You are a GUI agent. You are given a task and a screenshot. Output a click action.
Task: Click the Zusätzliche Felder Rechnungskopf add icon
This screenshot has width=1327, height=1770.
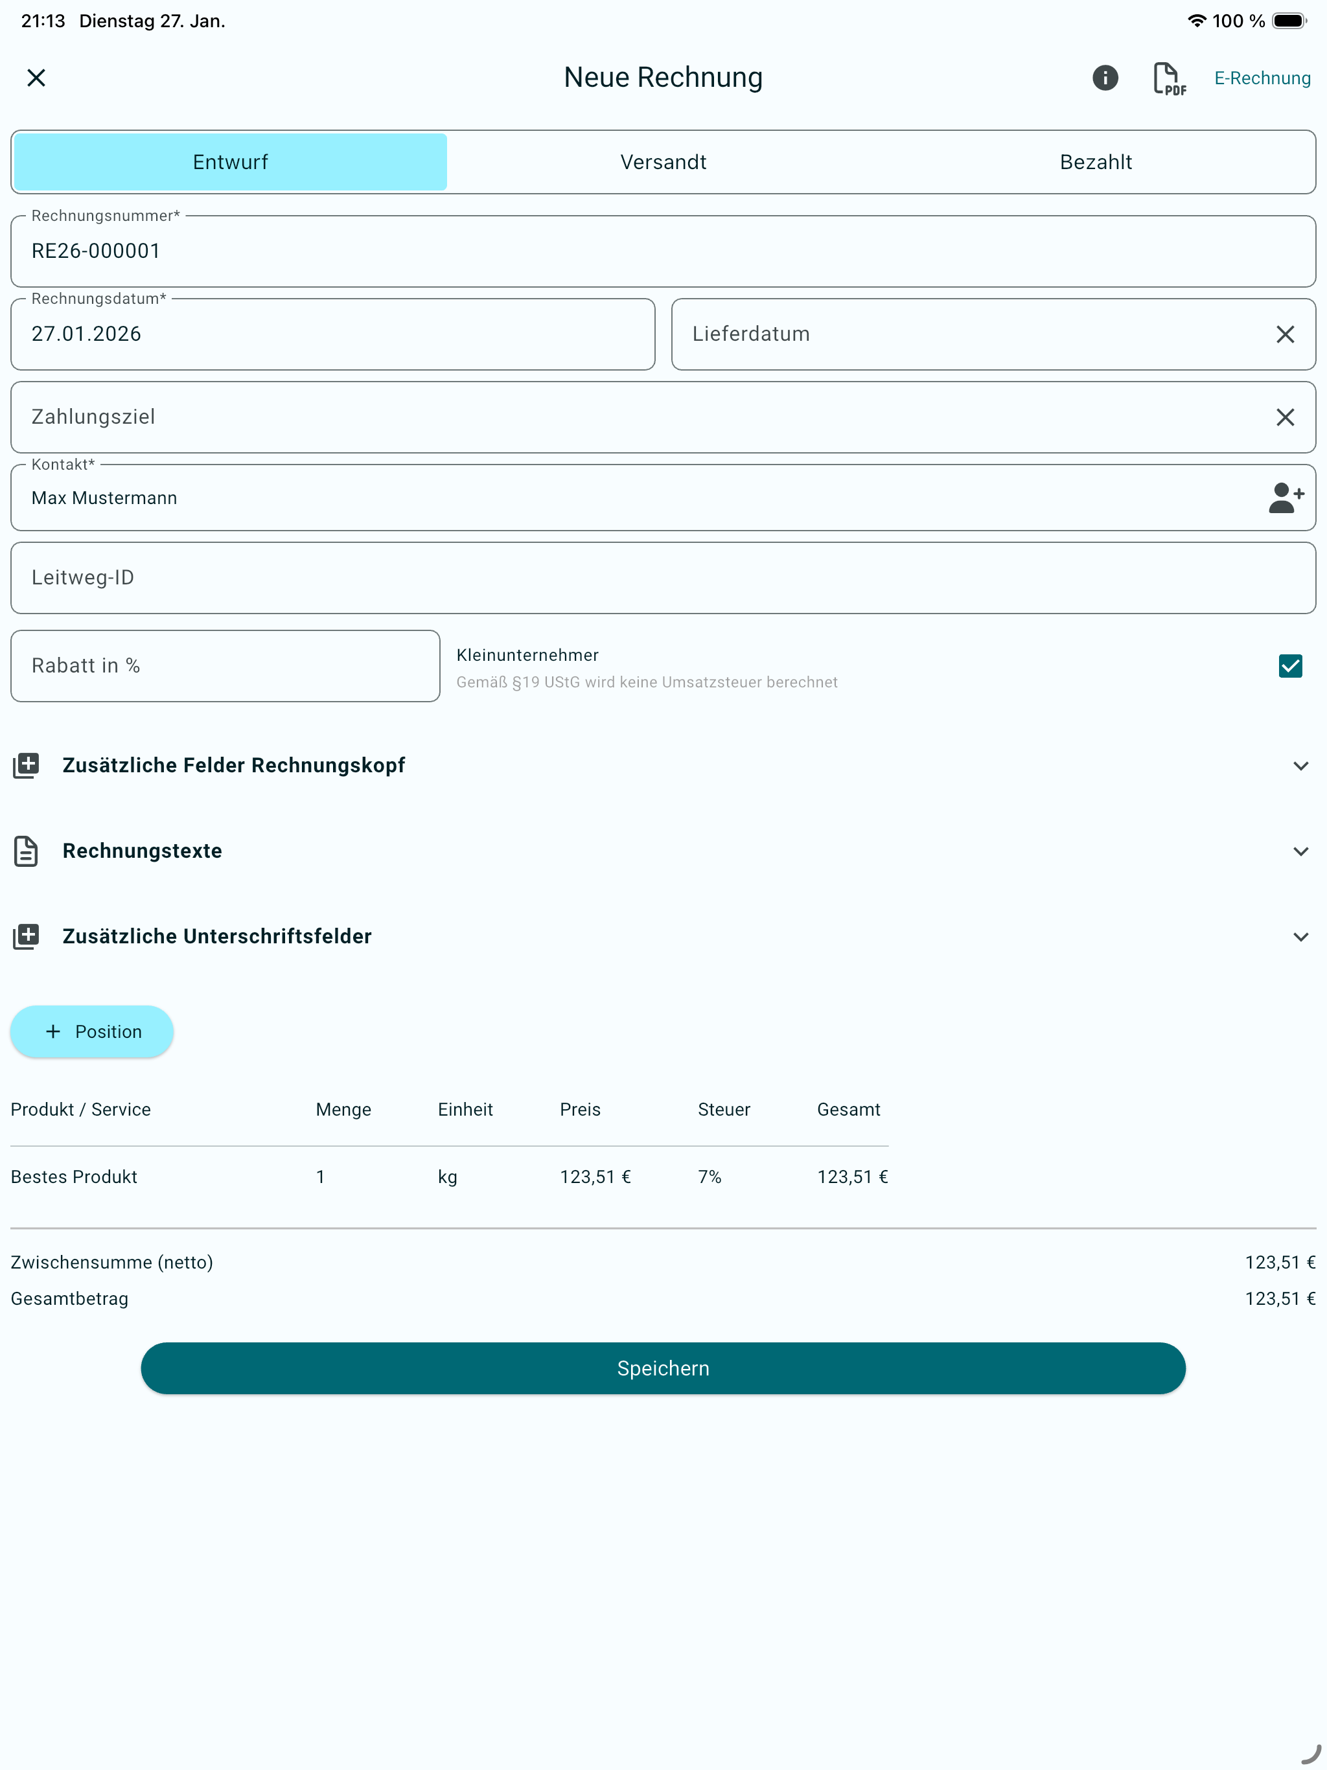click(x=27, y=765)
